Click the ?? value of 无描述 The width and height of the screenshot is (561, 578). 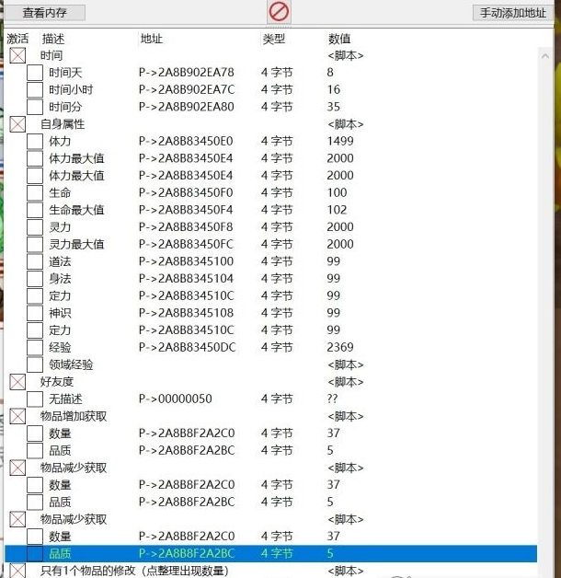(x=332, y=399)
